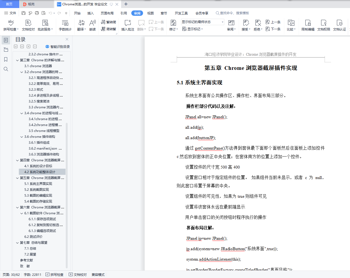Switch to the 视图 tab
350x278 pixels.
coord(151,13)
